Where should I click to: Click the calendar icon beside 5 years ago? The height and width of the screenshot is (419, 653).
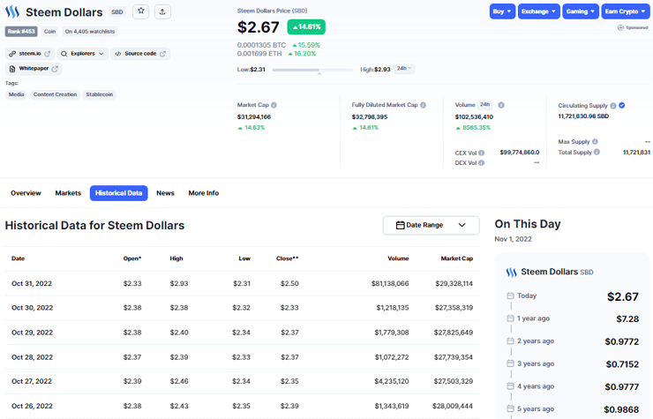click(510, 408)
